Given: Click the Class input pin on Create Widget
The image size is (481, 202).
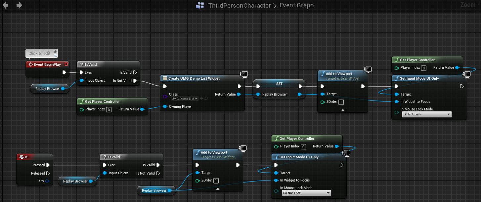Looking at the screenshot, I should 165,97.
